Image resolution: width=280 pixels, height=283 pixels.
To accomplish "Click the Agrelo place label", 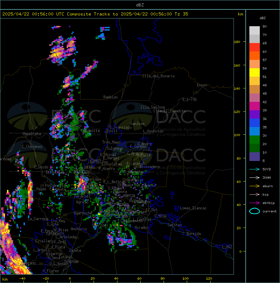I will point(82,202).
